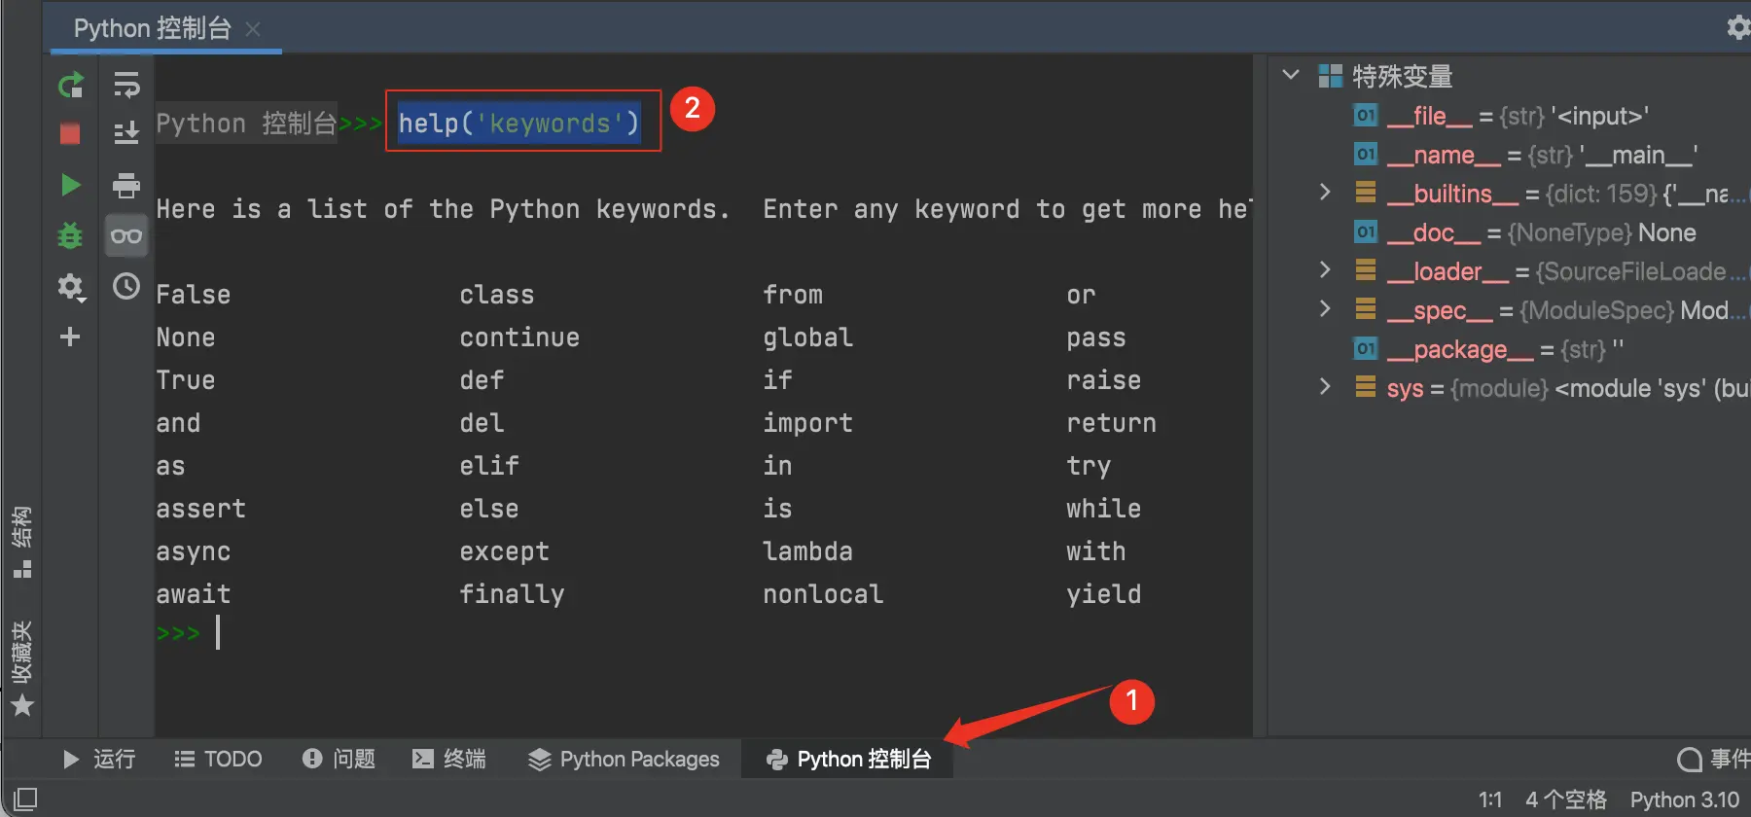Click the keyword 'assert' in output

point(201,509)
